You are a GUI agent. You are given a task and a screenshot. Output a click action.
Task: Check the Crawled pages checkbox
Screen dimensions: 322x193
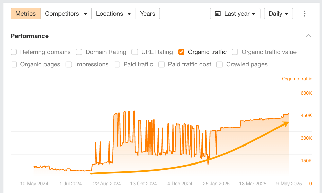pos(220,64)
